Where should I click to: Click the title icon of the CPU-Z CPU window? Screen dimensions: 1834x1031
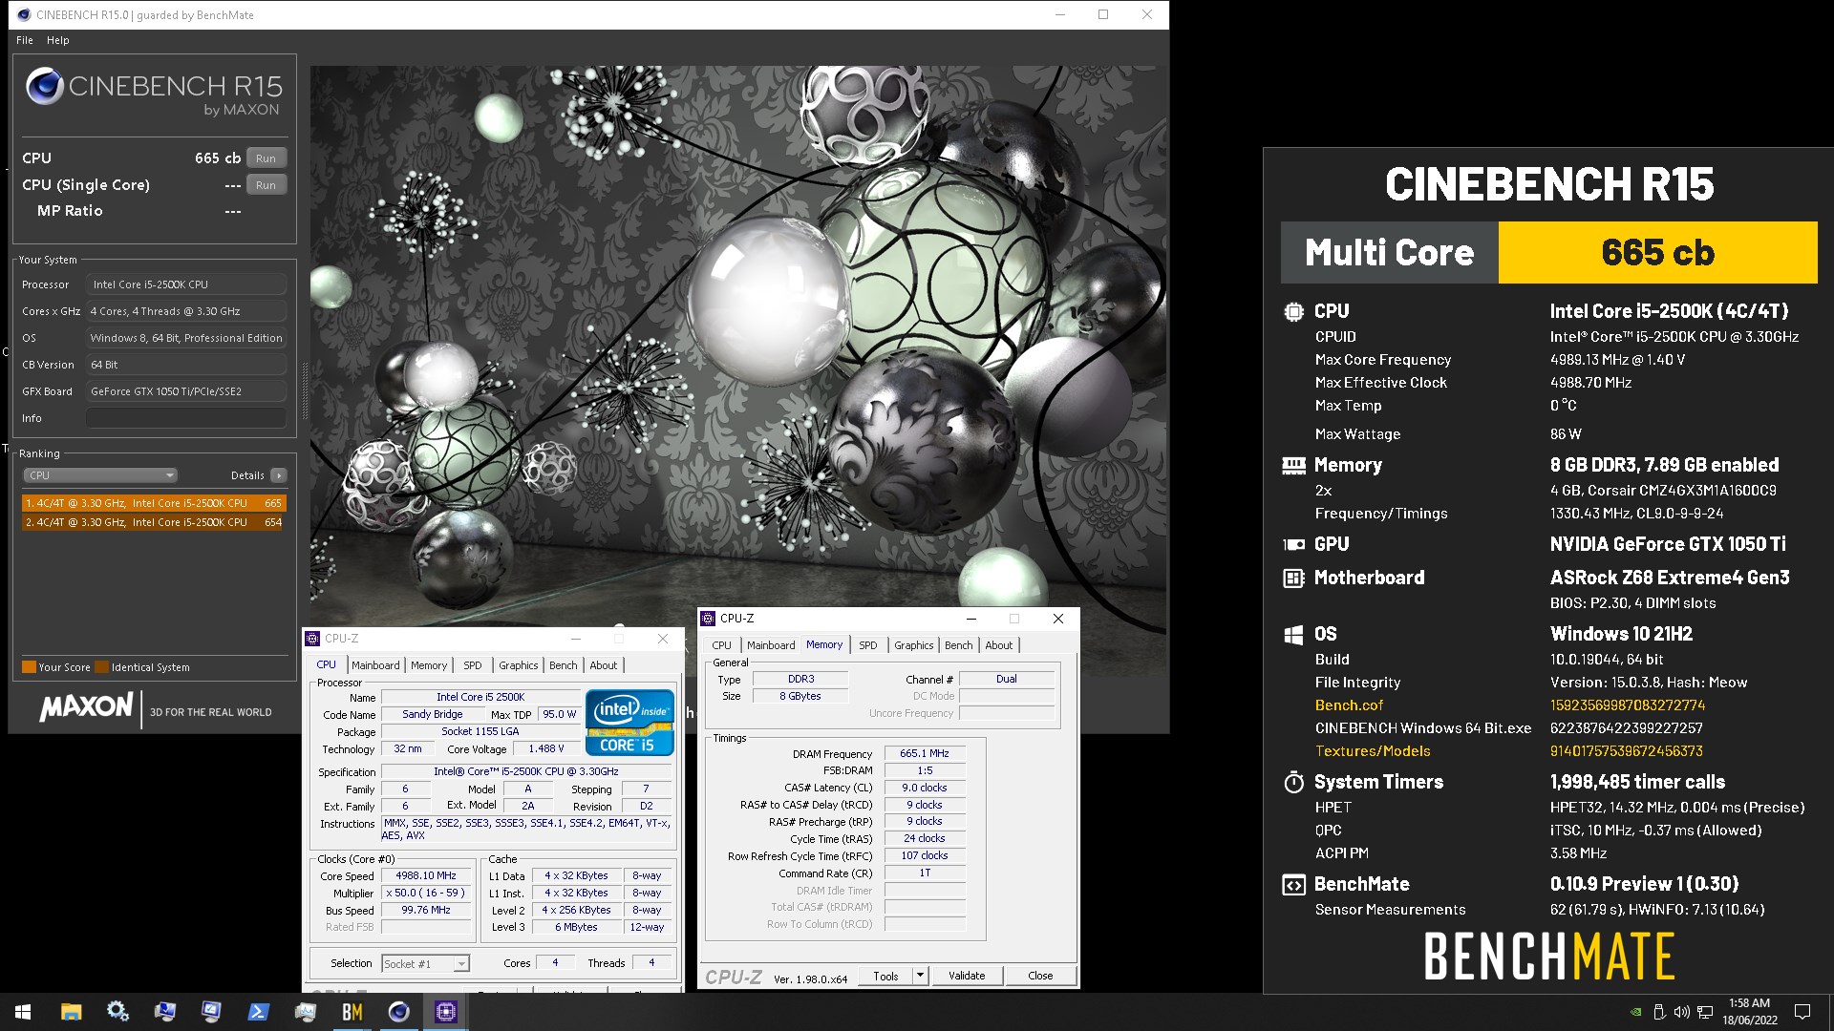tap(312, 639)
